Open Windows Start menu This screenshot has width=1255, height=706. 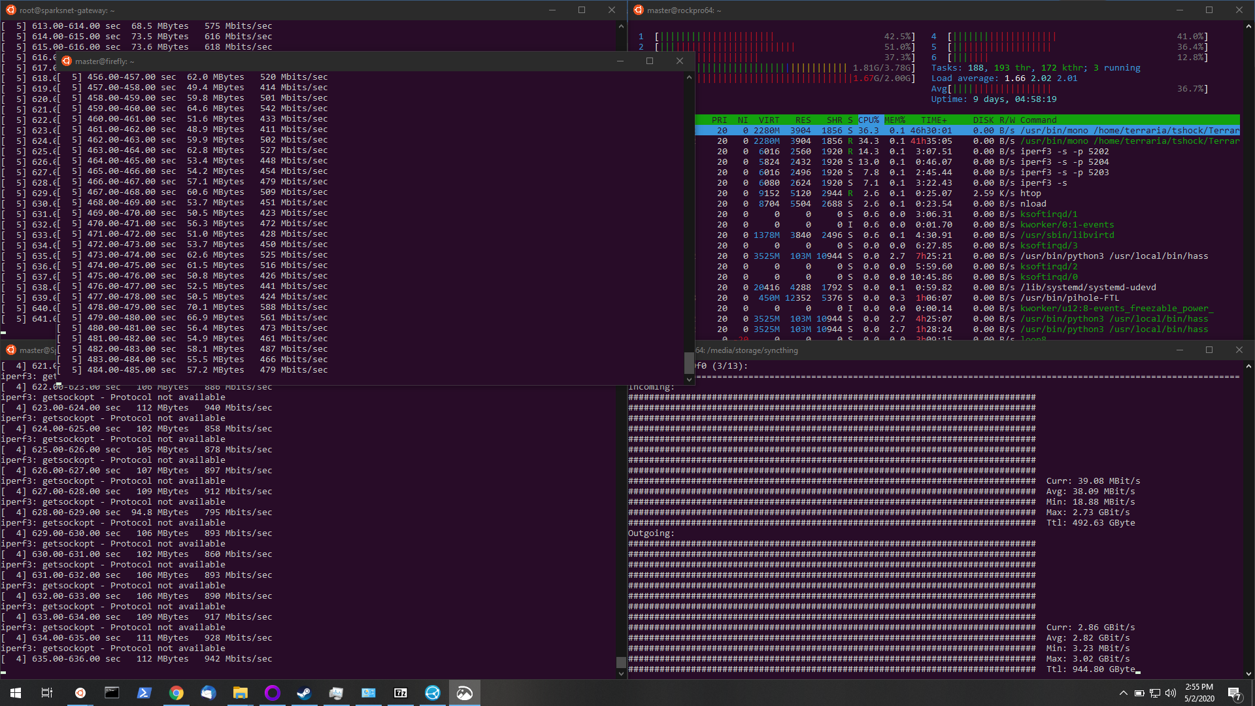tap(16, 693)
